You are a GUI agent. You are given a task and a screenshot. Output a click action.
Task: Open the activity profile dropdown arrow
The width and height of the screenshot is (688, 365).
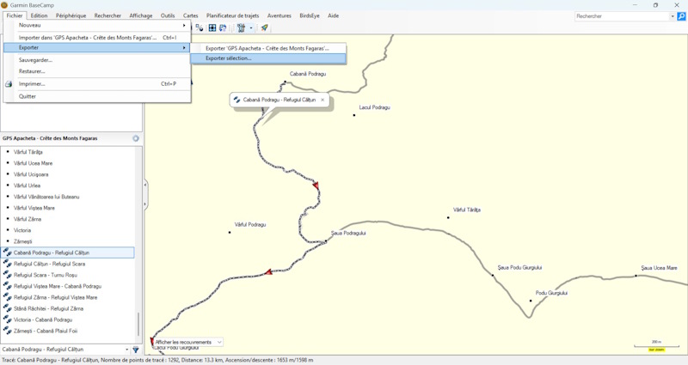(251, 27)
